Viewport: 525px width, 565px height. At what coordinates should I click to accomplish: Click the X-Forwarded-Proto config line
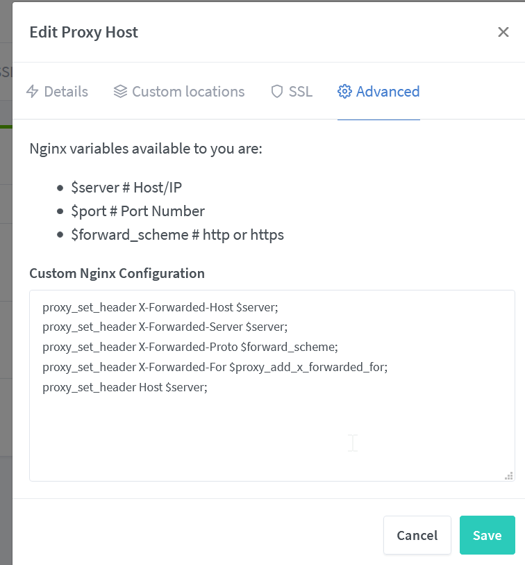[190, 347]
